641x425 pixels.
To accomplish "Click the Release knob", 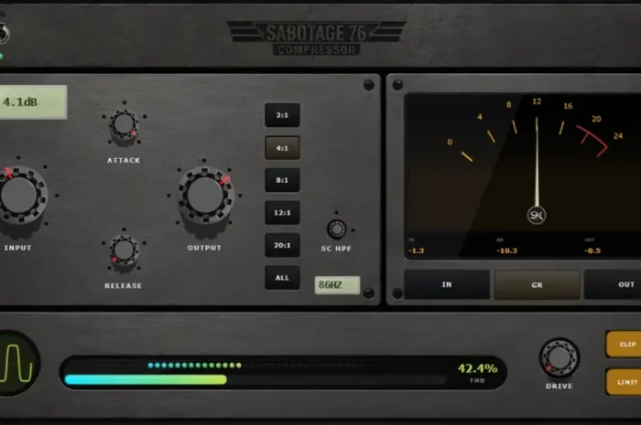I will pyautogui.click(x=124, y=250).
